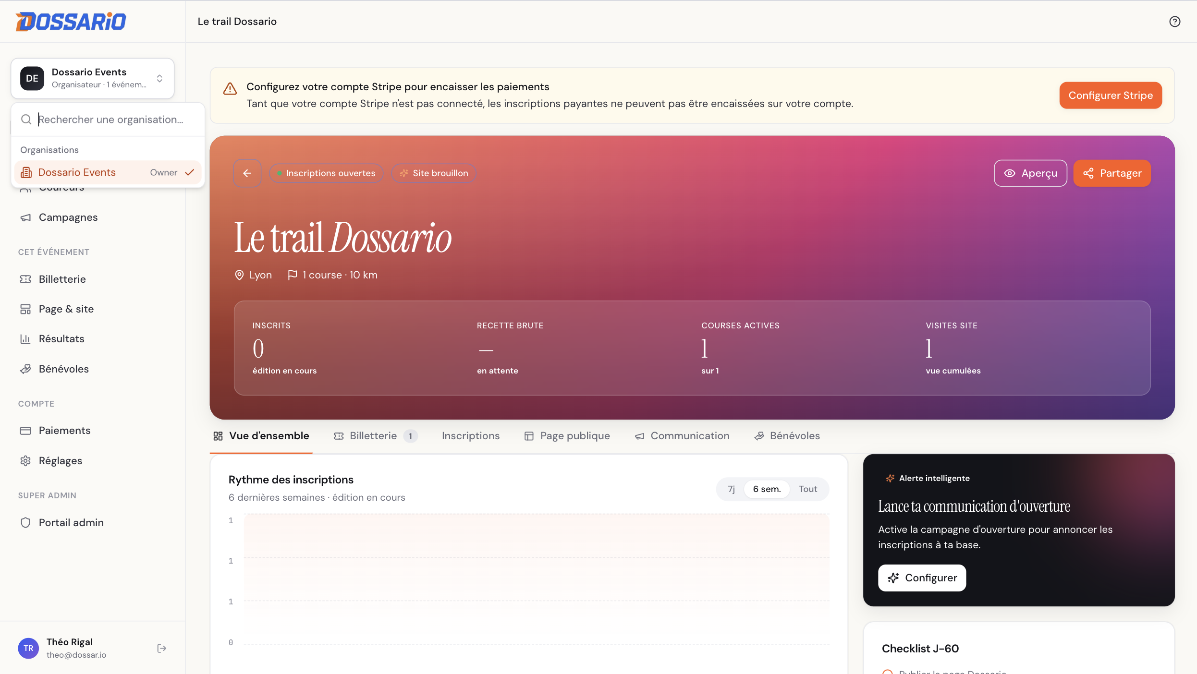Click the Le trail Dossario hero title

(342, 237)
